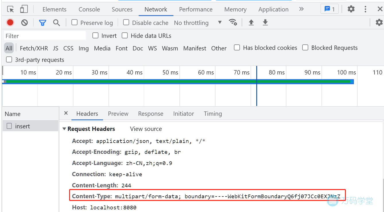Click the Content-Length value 244
This screenshot has height=212, width=384.
pos(126,185)
